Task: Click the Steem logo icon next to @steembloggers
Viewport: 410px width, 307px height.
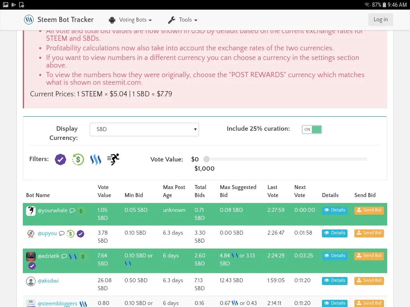Action: tap(83, 304)
